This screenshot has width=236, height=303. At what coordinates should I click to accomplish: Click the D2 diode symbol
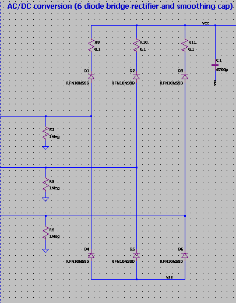point(136,77)
